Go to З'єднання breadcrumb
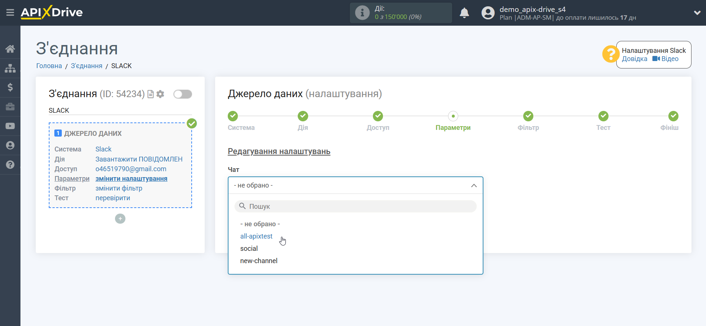The image size is (706, 326). coord(87,66)
